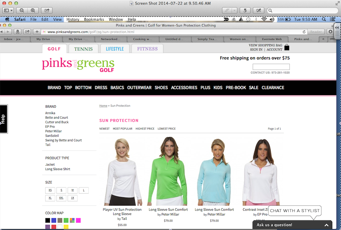Select the TENNIS site tab

84,49
